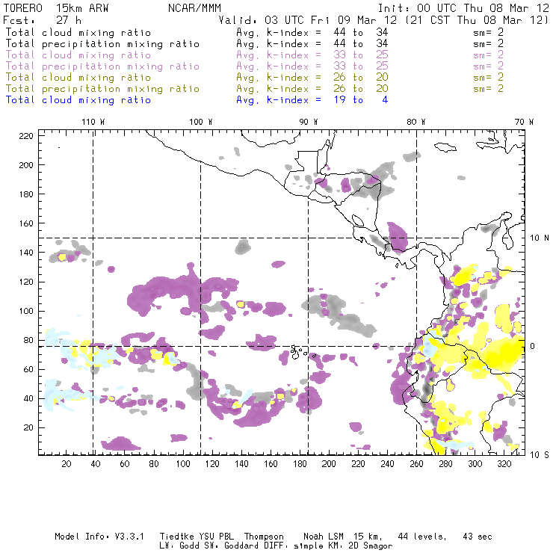Select the Fcst: 27 h forecast label

point(34,20)
